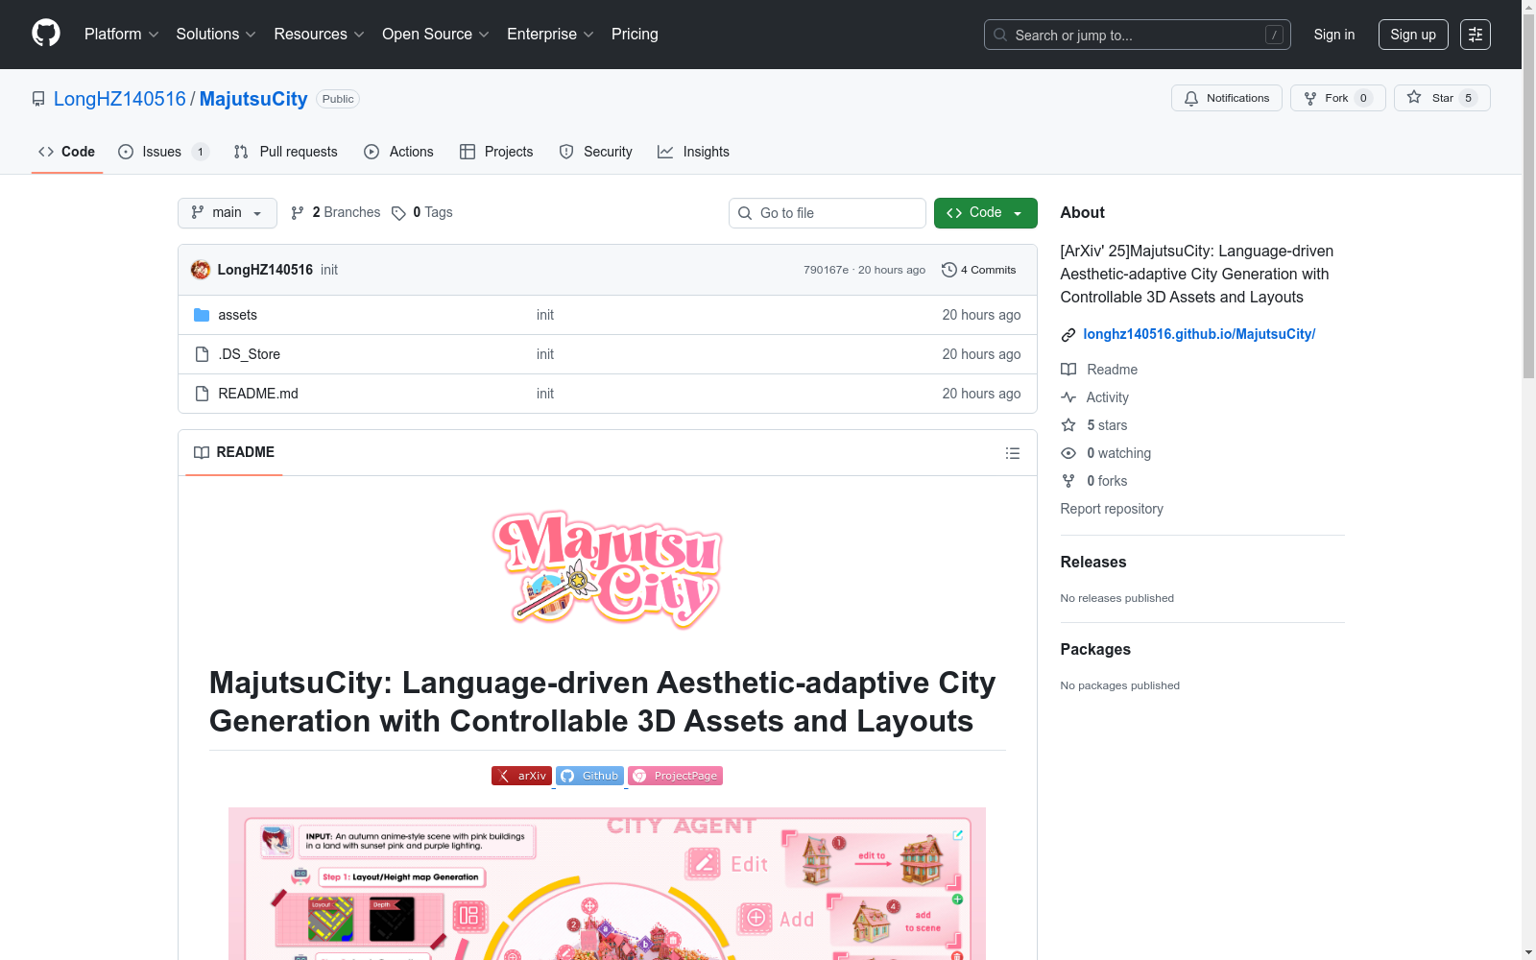Open the Pricing page
The width and height of the screenshot is (1536, 960).
pos(635,35)
